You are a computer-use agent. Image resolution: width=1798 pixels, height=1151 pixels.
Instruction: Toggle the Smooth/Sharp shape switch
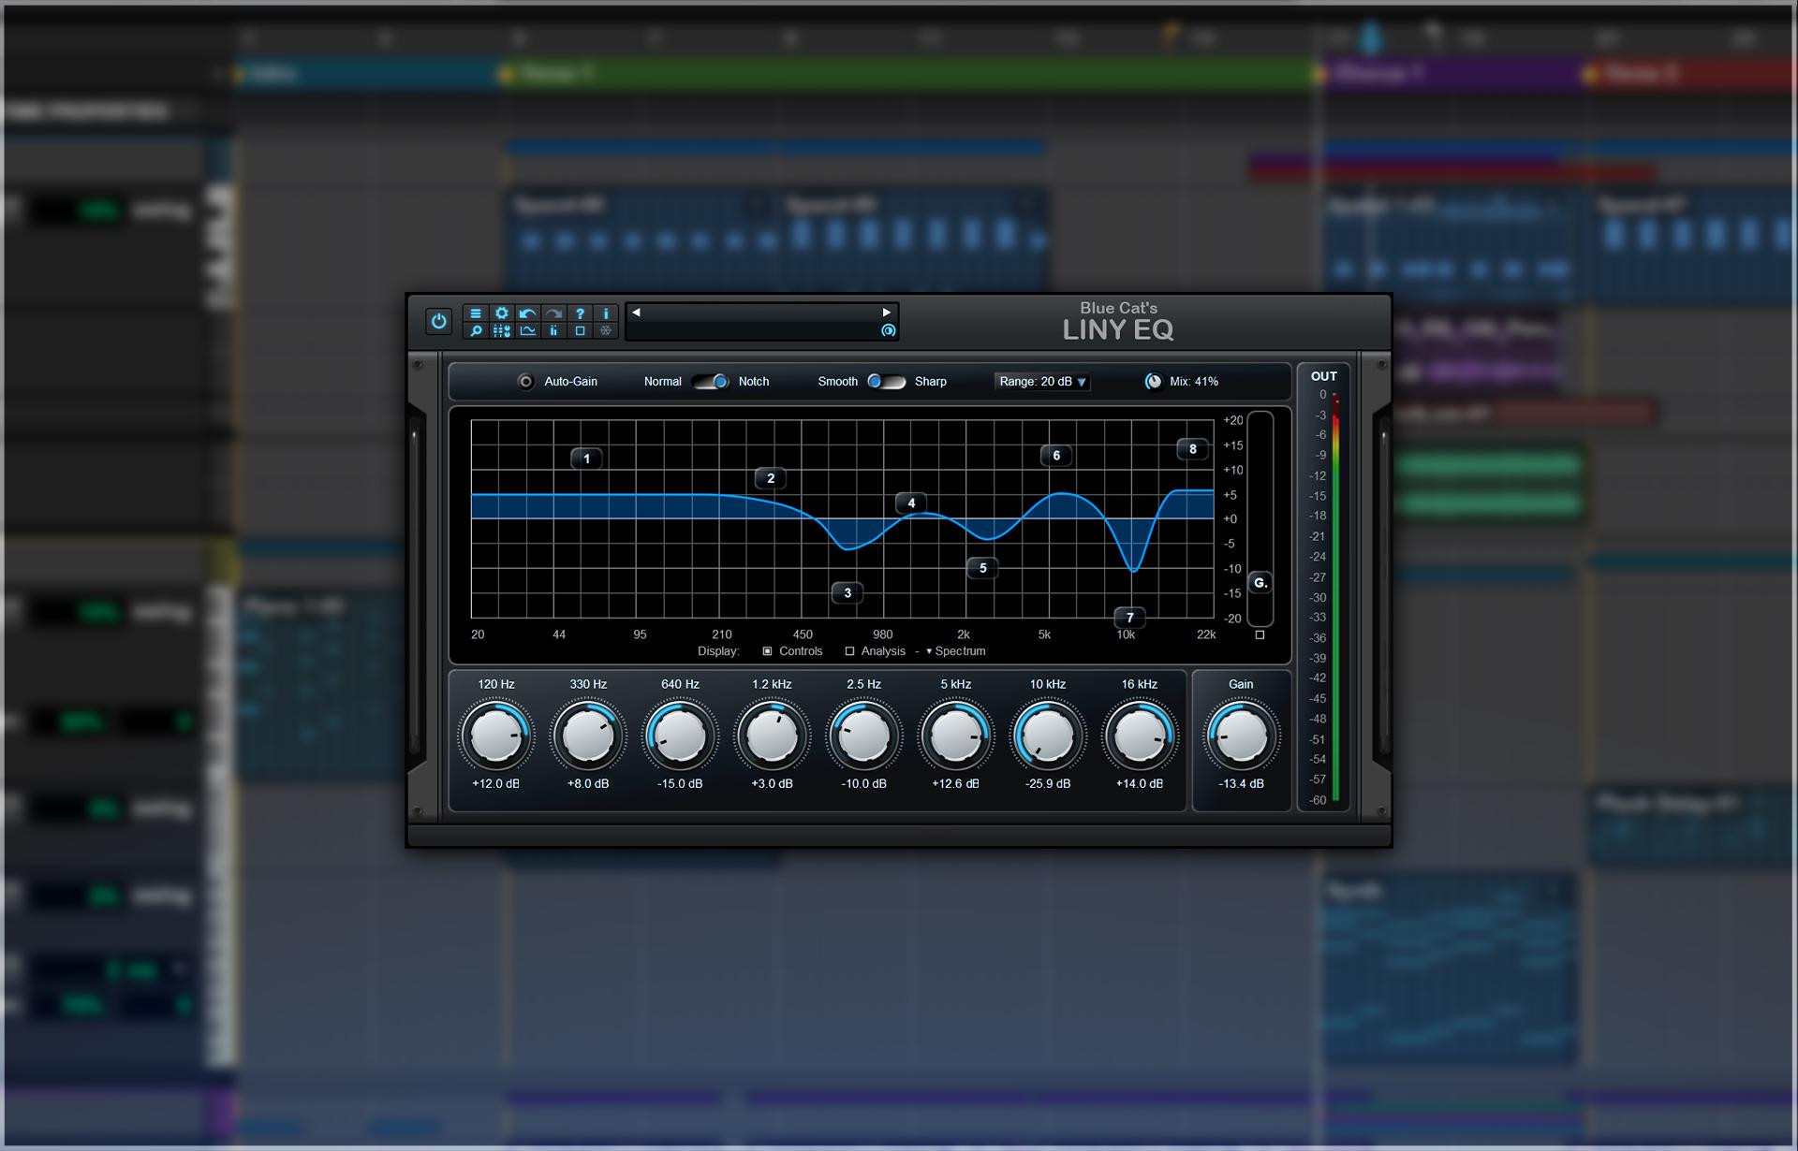click(x=886, y=382)
